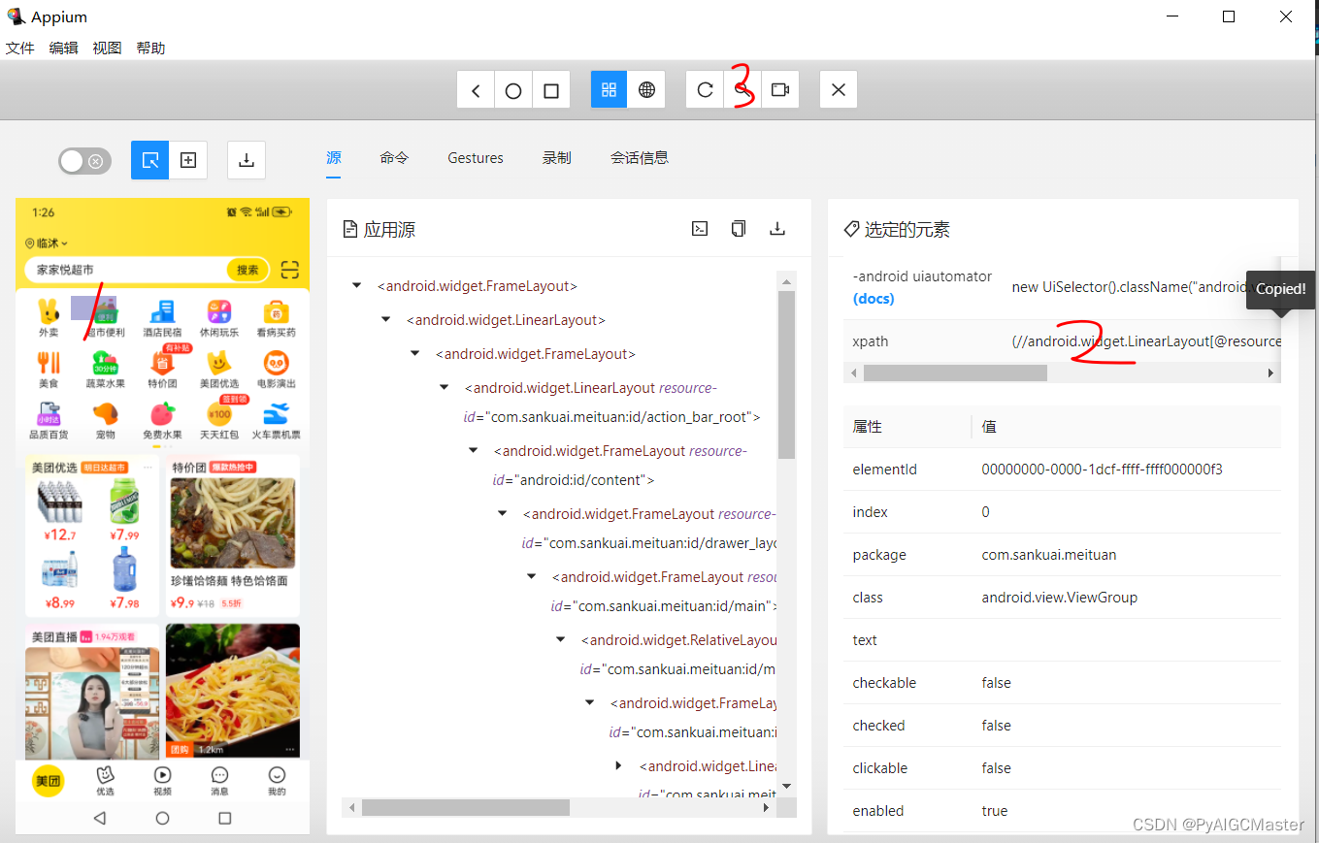
Task: Quit session with the X toolbar button
Action: click(839, 90)
